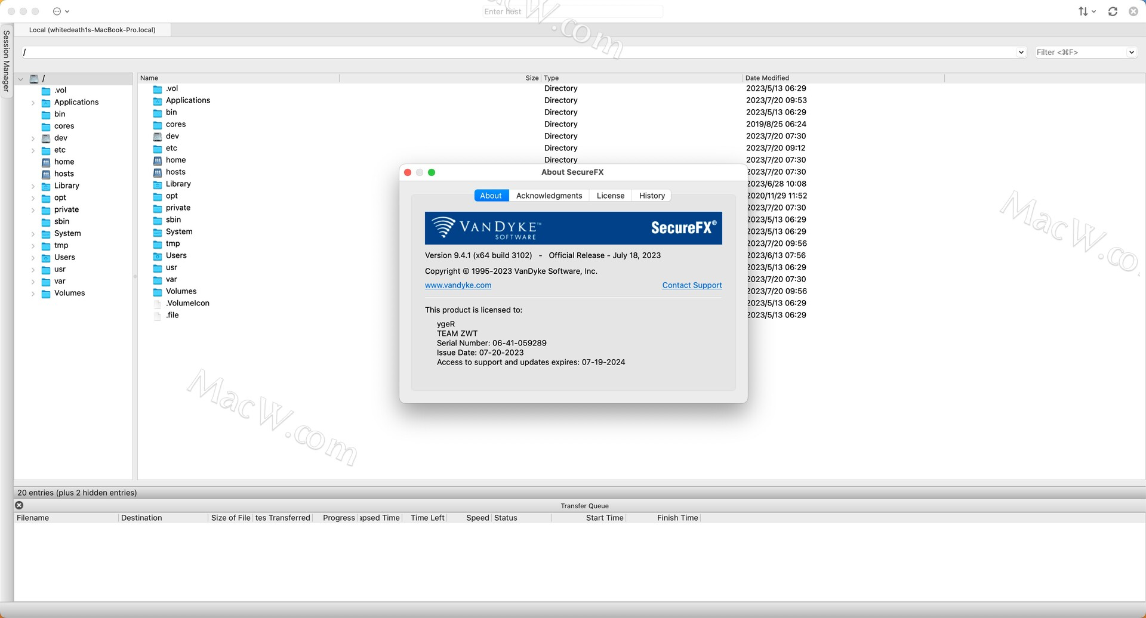The image size is (1146, 618).
Task: Sort file list by Size column
Action: (x=440, y=78)
